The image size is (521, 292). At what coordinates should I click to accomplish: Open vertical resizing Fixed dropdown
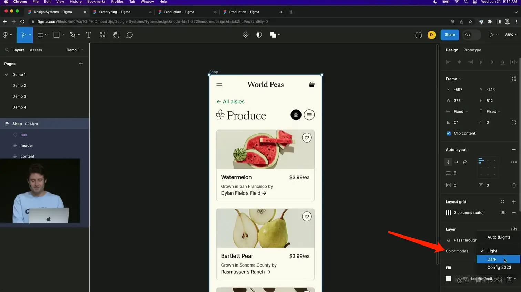click(493, 112)
